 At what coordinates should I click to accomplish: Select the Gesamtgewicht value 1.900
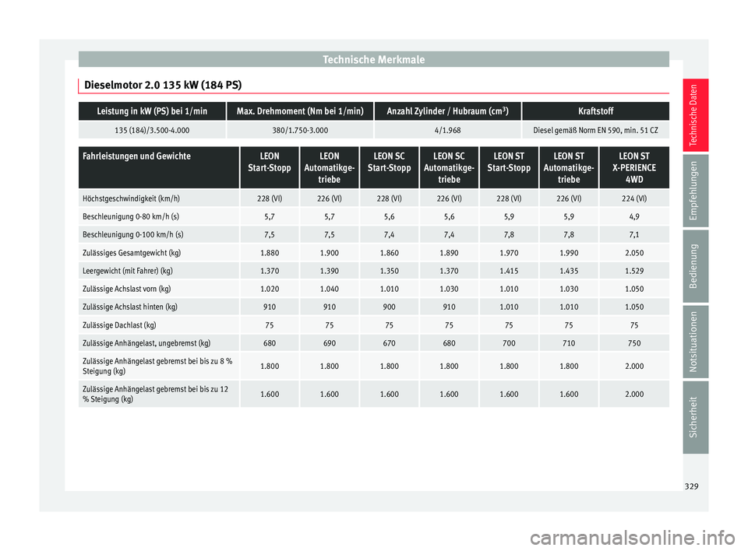[329, 253]
